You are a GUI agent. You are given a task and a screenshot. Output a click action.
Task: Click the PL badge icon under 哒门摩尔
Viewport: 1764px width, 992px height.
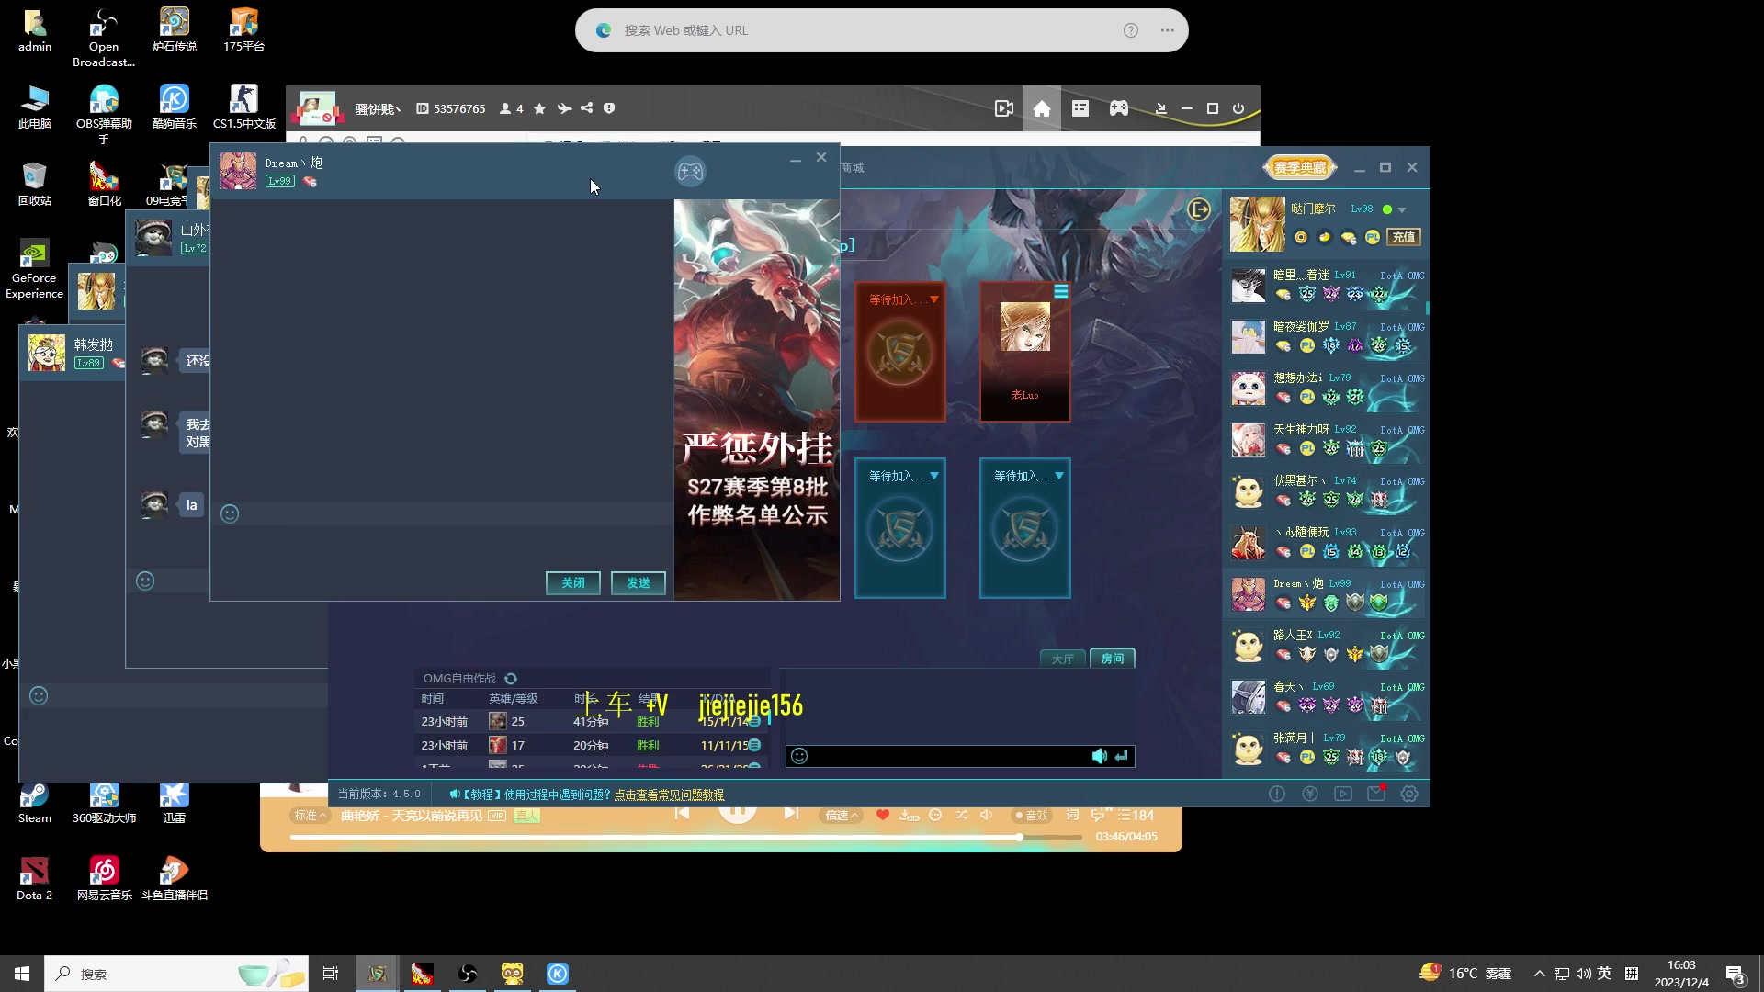(1373, 237)
